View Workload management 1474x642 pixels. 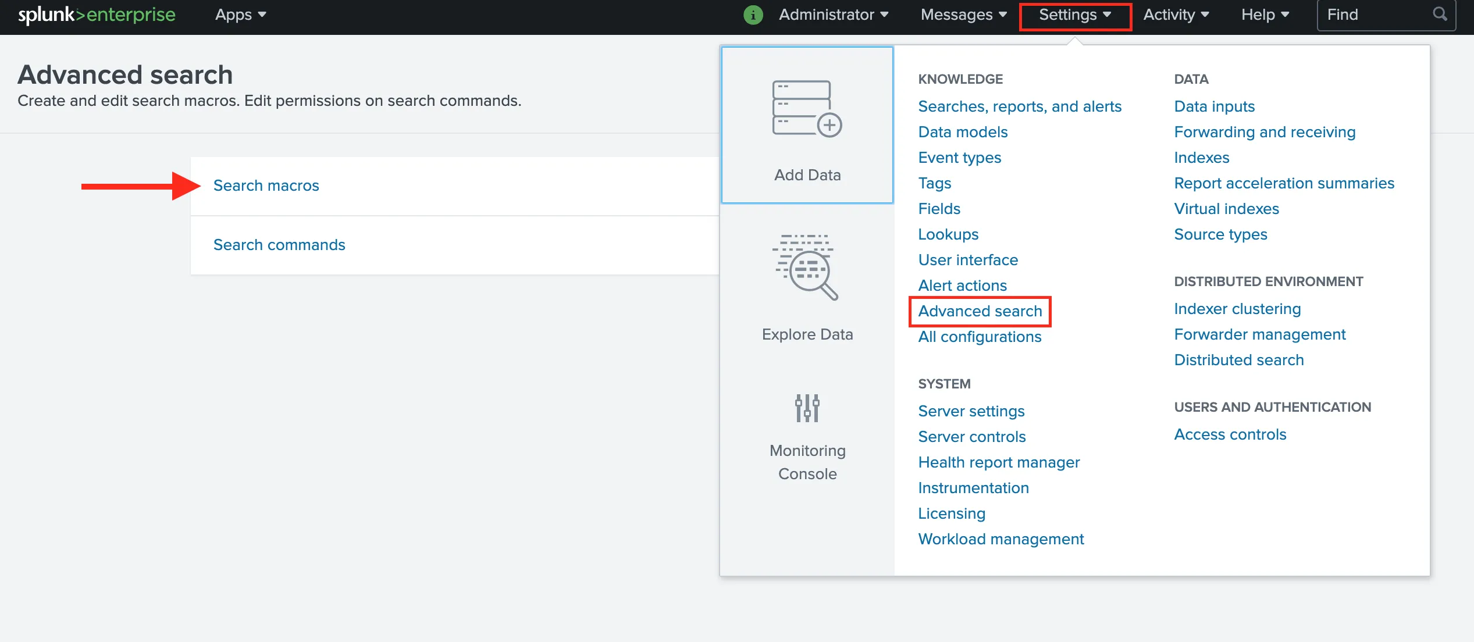point(1001,539)
